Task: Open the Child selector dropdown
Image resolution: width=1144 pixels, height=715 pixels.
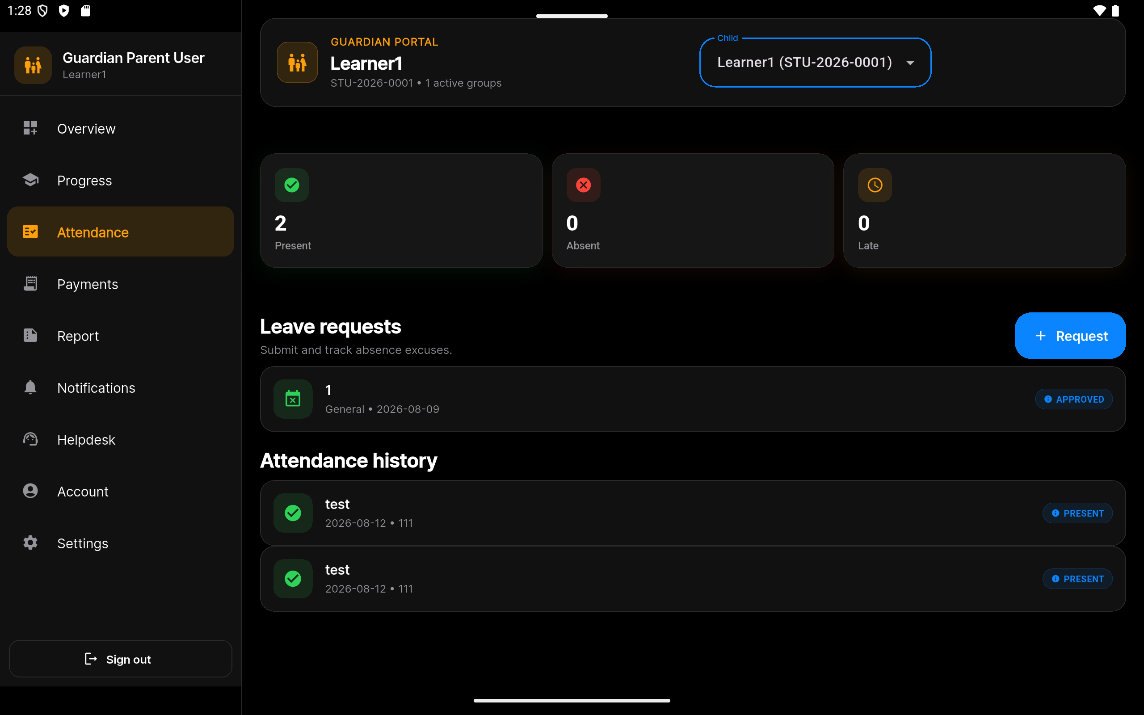Action: [815, 63]
